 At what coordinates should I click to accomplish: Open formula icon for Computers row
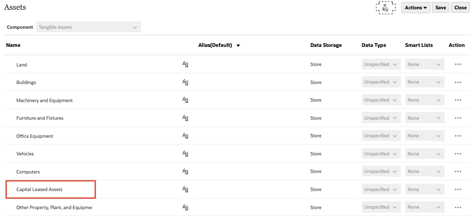click(185, 172)
